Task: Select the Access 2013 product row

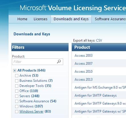Action: point(99,80)
